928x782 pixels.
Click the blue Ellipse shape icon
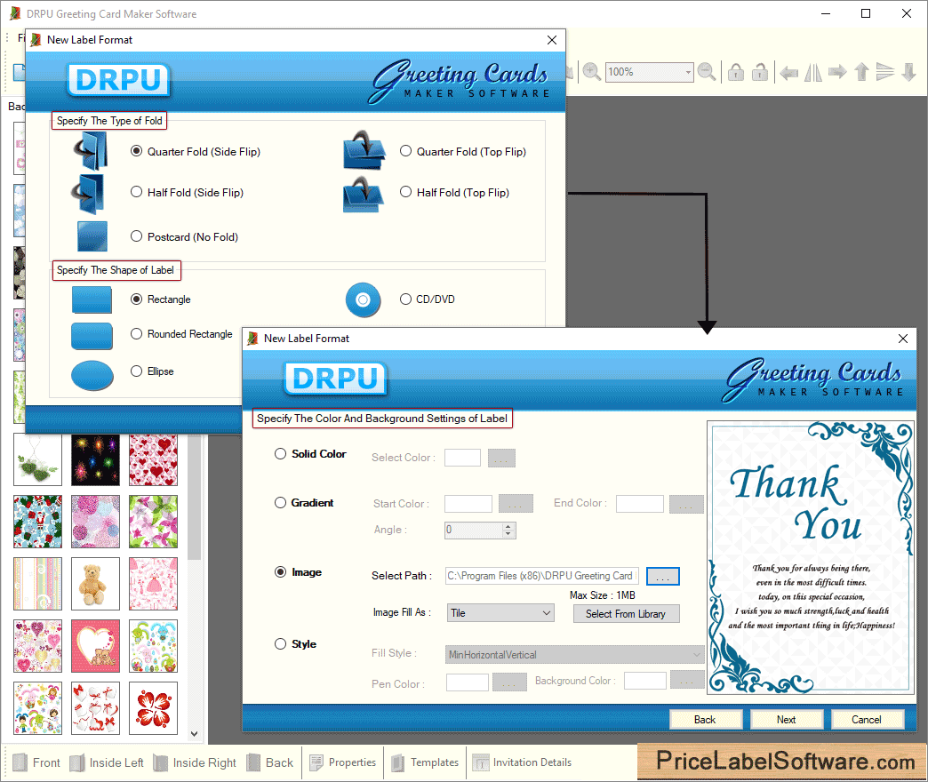tap(92, 375)
